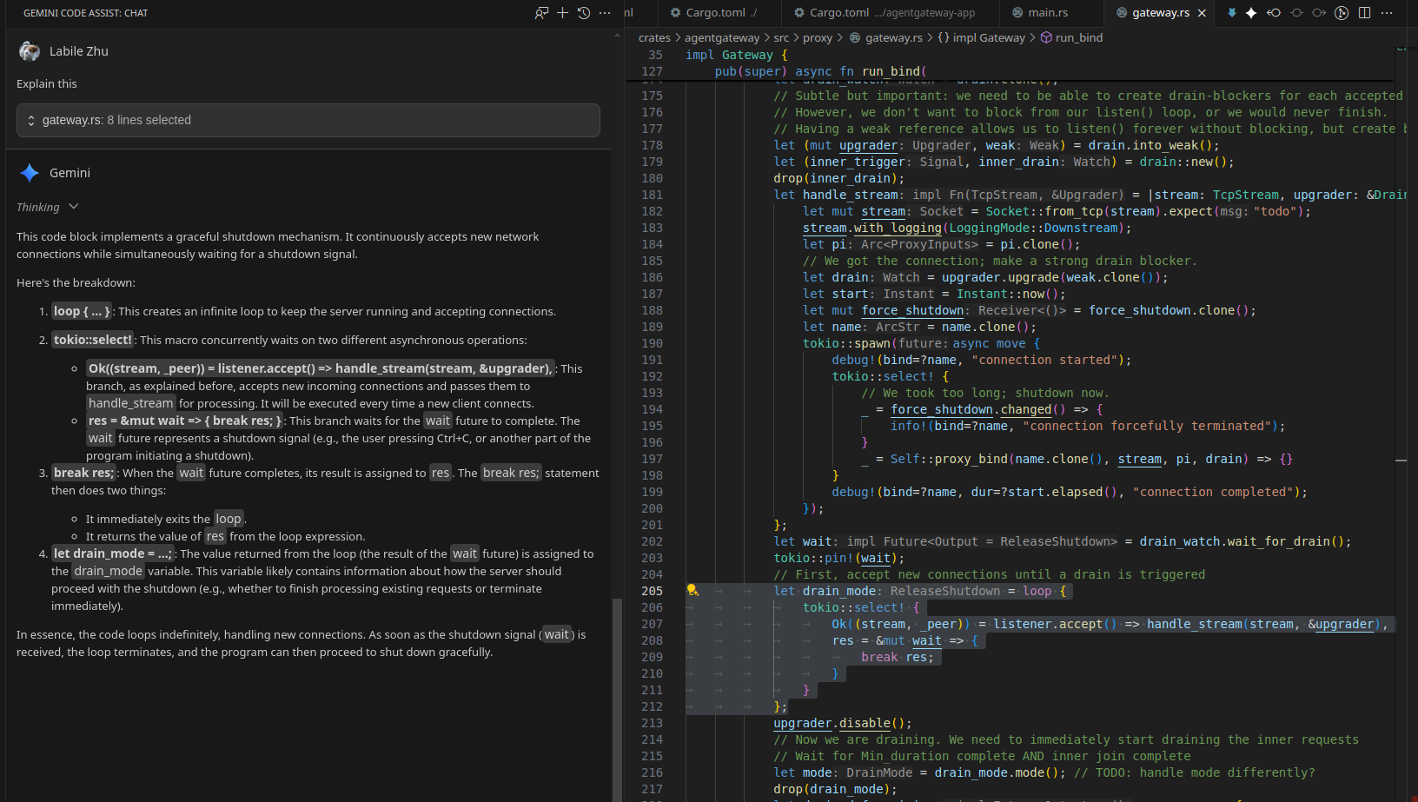The width and height of the screenshot is (1418, 802).
Task: Click the blue down-arrow icon in editor toolbar
Action: [x=1231, y=13]
